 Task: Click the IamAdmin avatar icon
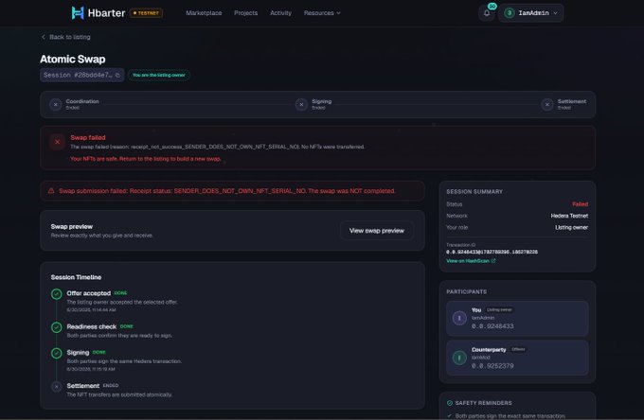(x=510, y=13)
